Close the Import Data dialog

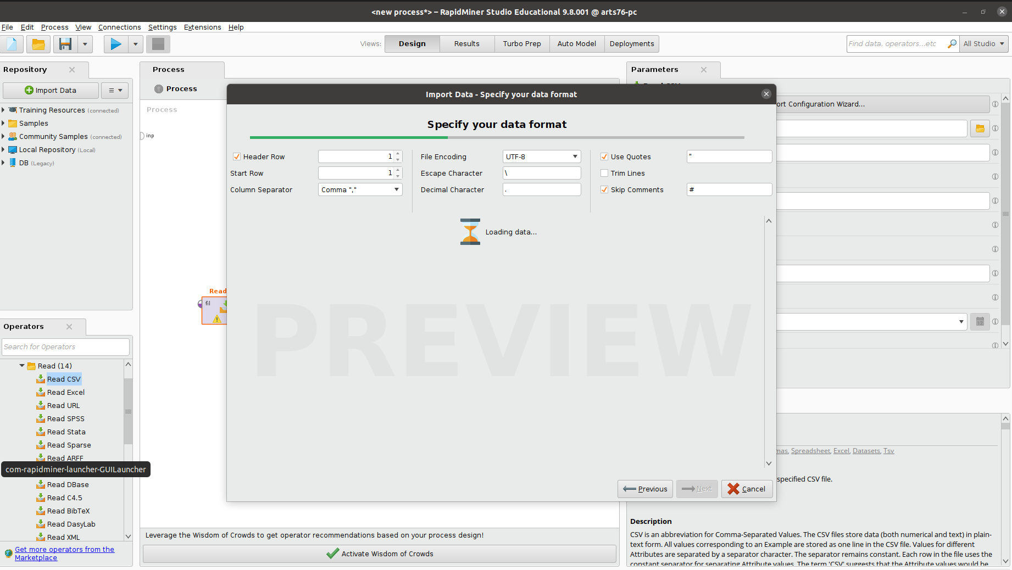point(766,94)
